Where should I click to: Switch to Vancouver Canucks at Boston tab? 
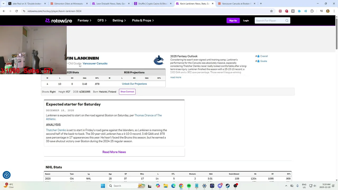[x=236, y=4]
